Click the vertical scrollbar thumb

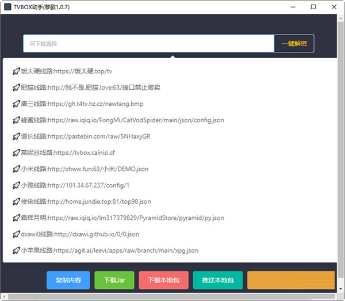[340, 150]
